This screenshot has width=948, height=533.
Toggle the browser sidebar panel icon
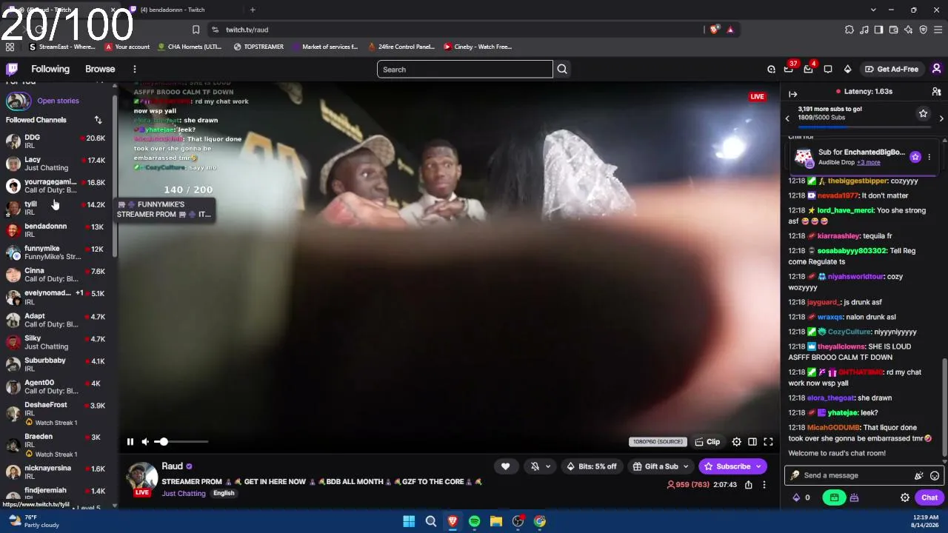878,30
